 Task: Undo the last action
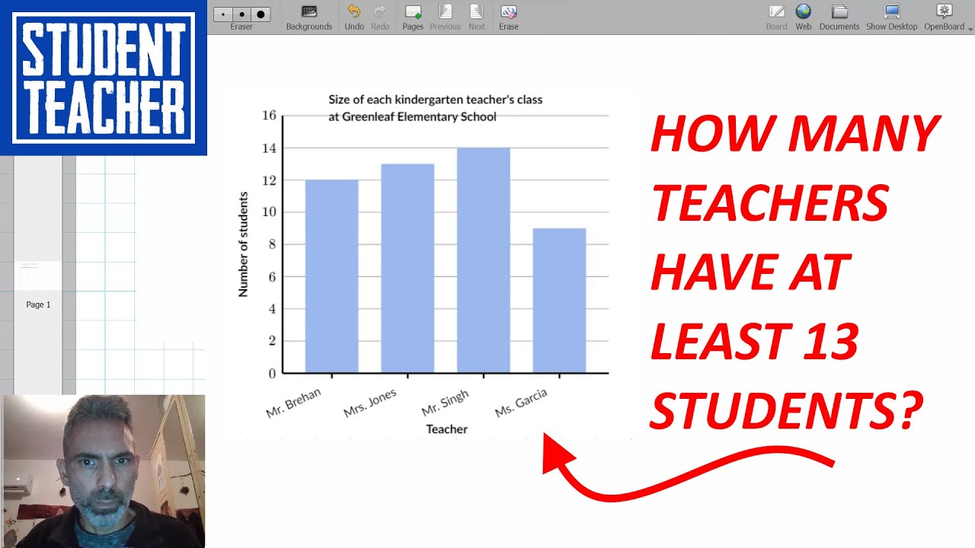(x=353, y=18)
